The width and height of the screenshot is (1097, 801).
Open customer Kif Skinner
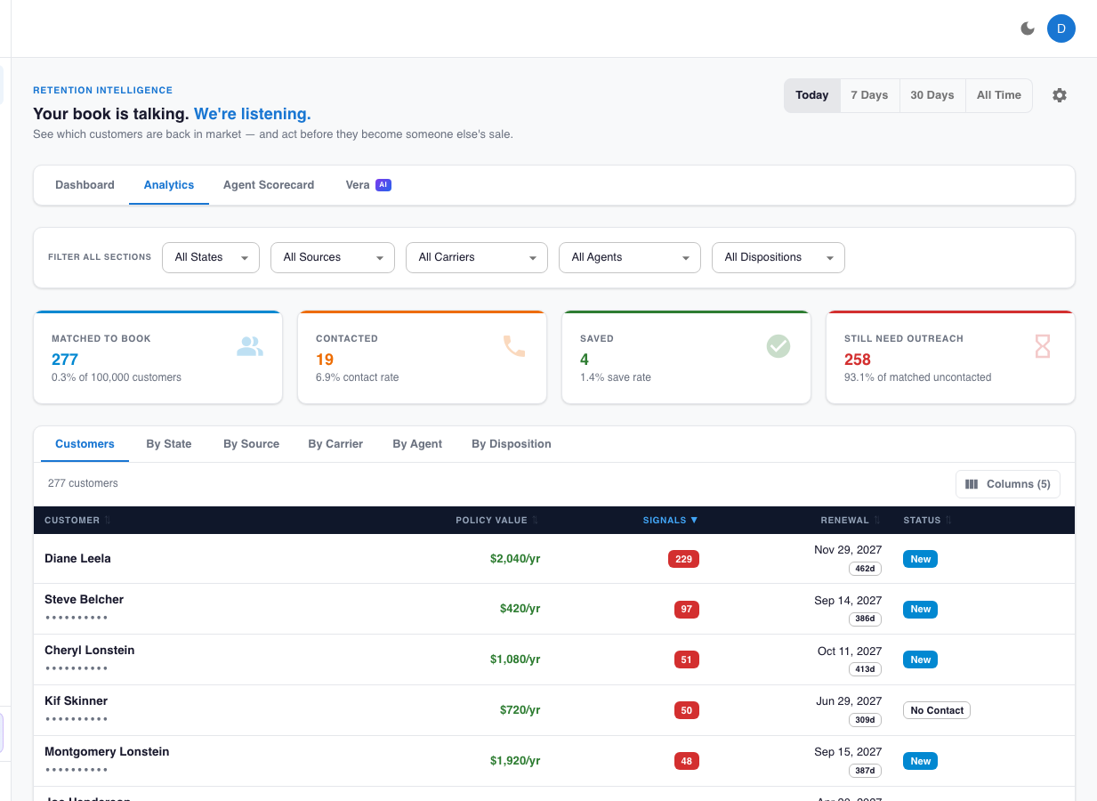click(76, 701)
